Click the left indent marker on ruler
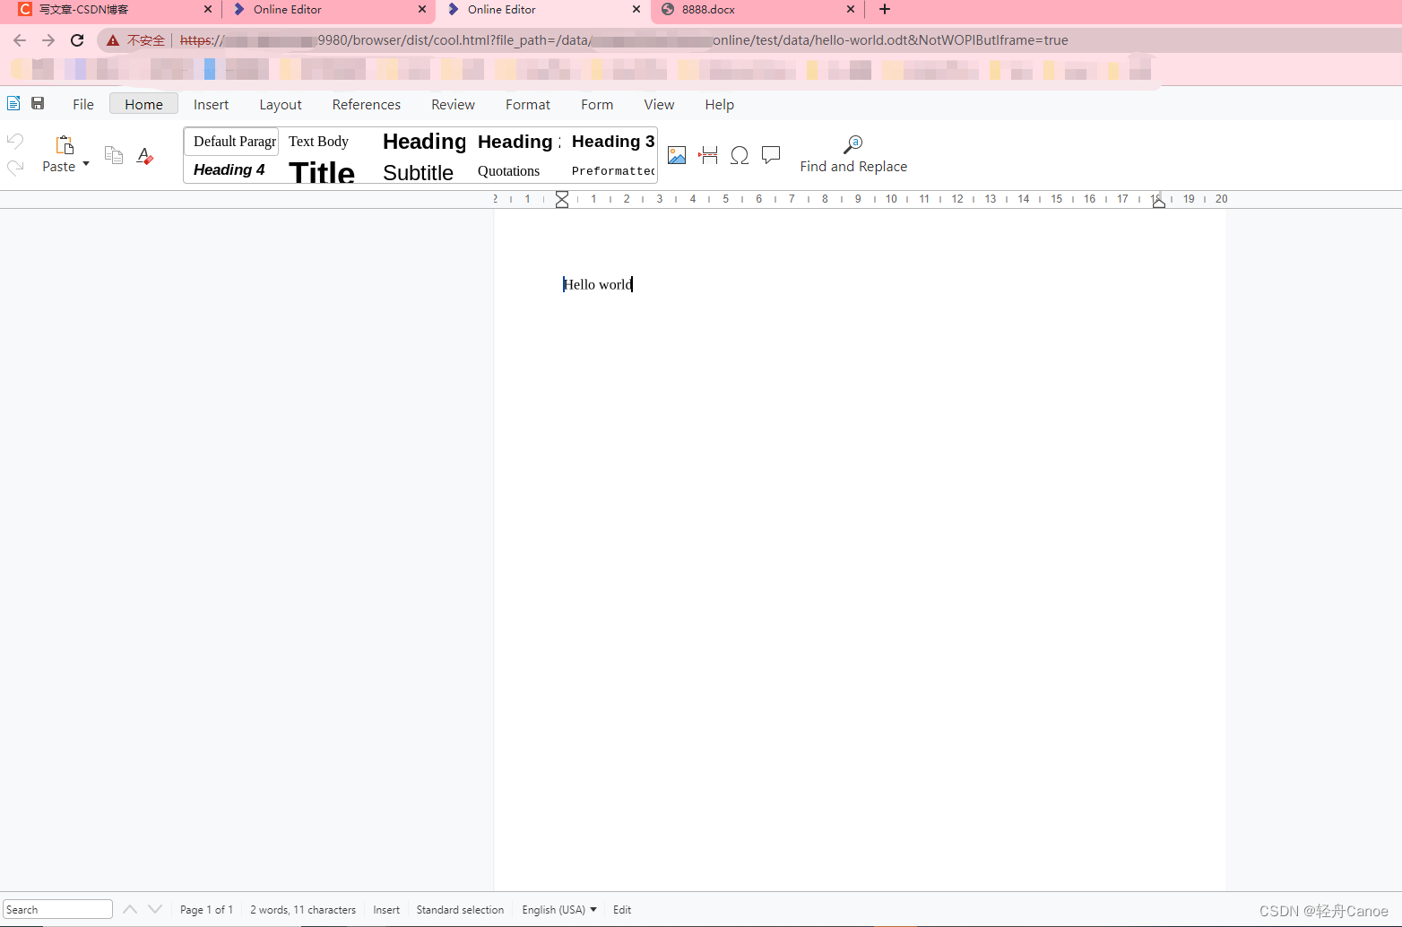 tap(562, 199)
